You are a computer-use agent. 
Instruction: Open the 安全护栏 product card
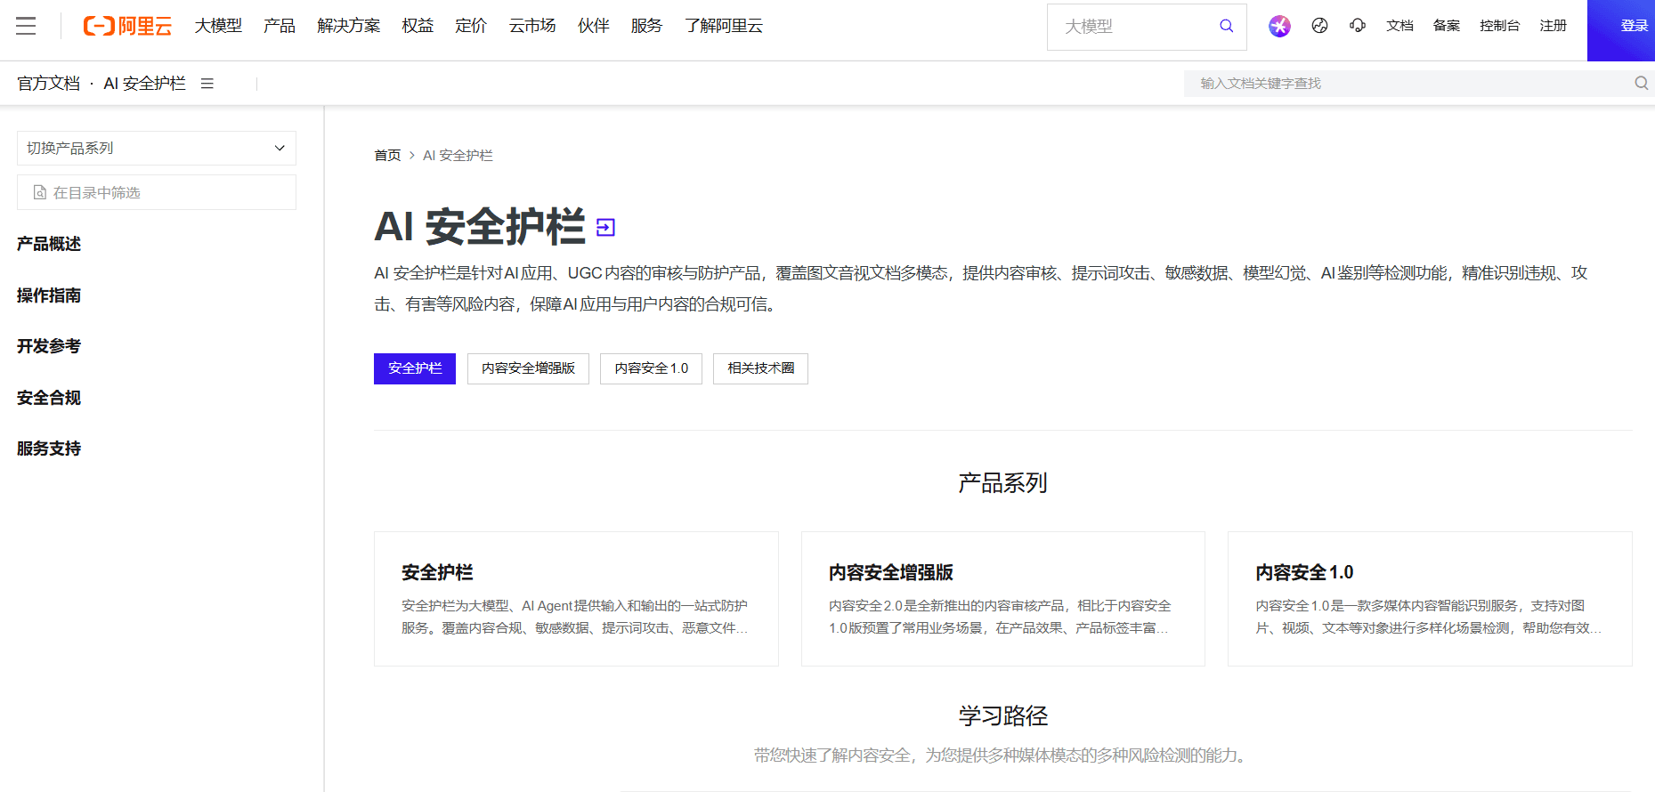pyautogui.click(x=576, y=599)
